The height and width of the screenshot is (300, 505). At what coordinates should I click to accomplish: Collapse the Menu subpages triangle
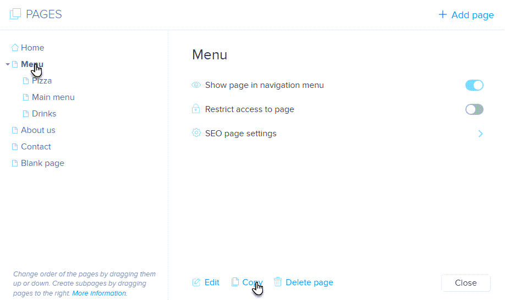coord(7,64)
